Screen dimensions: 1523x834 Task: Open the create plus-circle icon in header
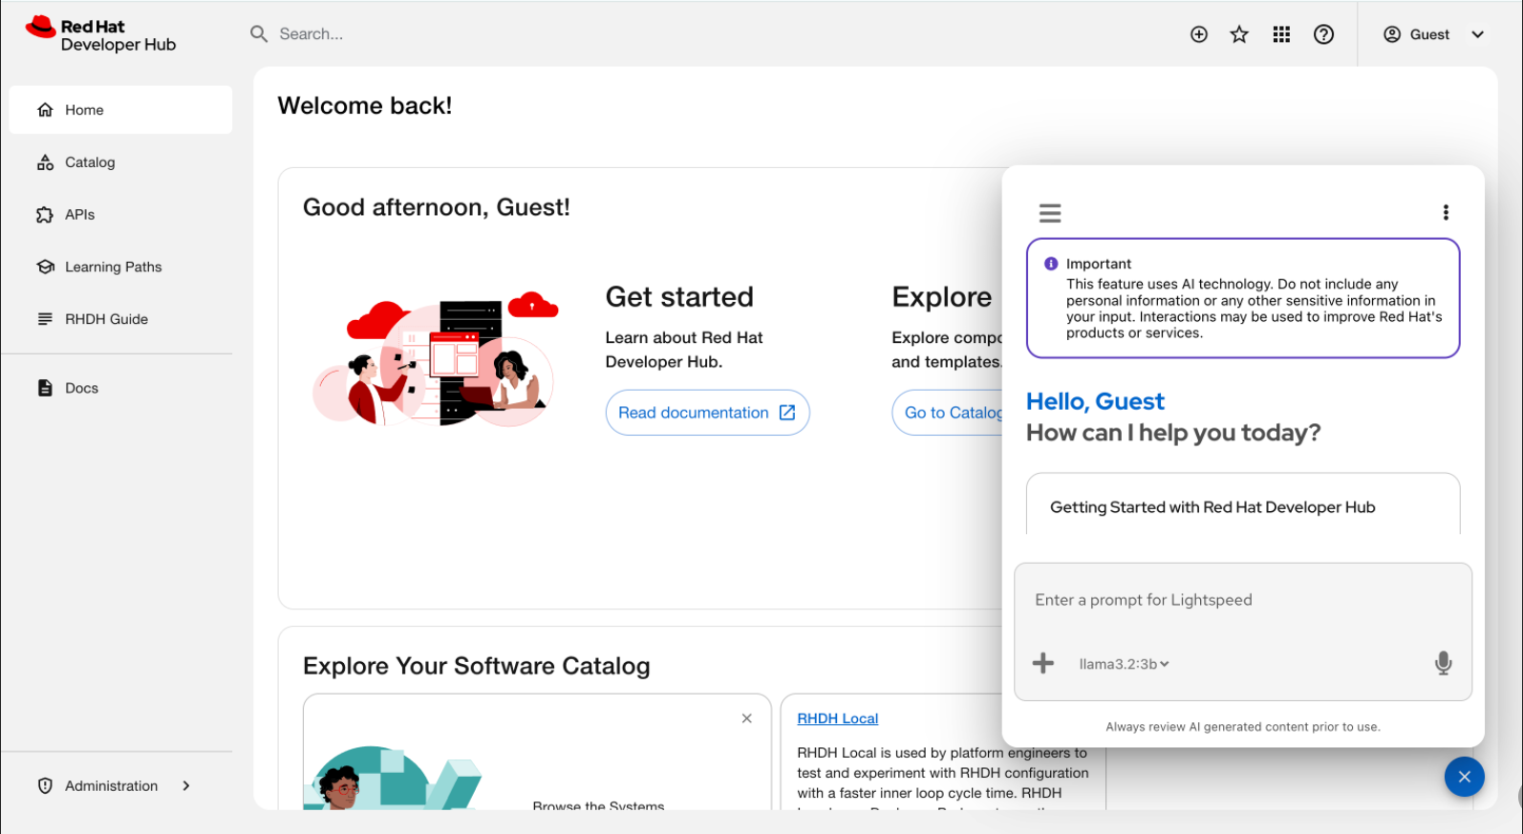1199,34
